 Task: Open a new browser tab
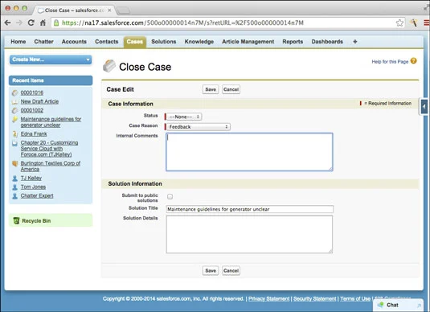(x=124, y=10)
